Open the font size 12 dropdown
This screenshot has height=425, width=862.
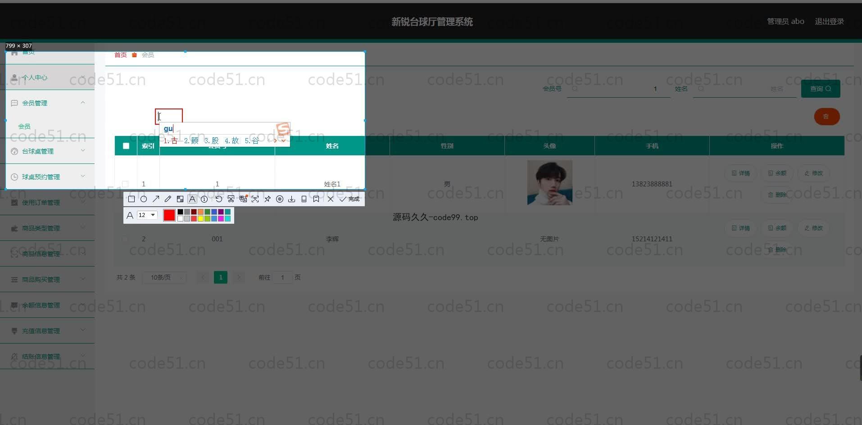(x=147, y=215)
